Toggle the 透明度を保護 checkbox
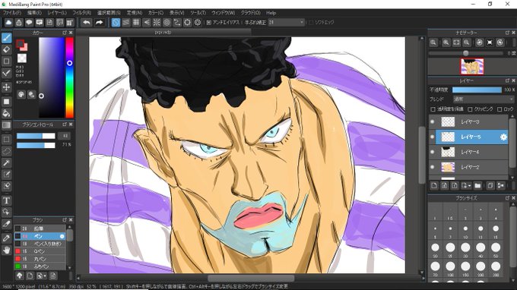The width and height of the screenshot is (517, 290). pos(433,109)
